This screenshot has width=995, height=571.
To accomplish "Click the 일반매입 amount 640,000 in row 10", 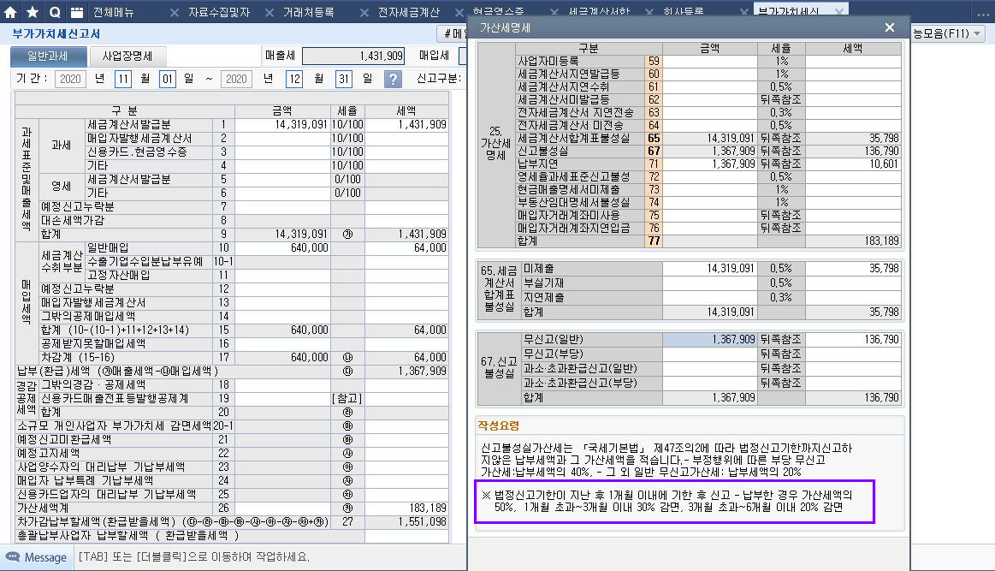I will (x=282, y=247).
